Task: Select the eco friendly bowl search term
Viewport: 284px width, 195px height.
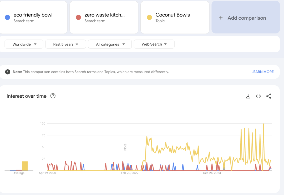Action: [x=33, y=15]
